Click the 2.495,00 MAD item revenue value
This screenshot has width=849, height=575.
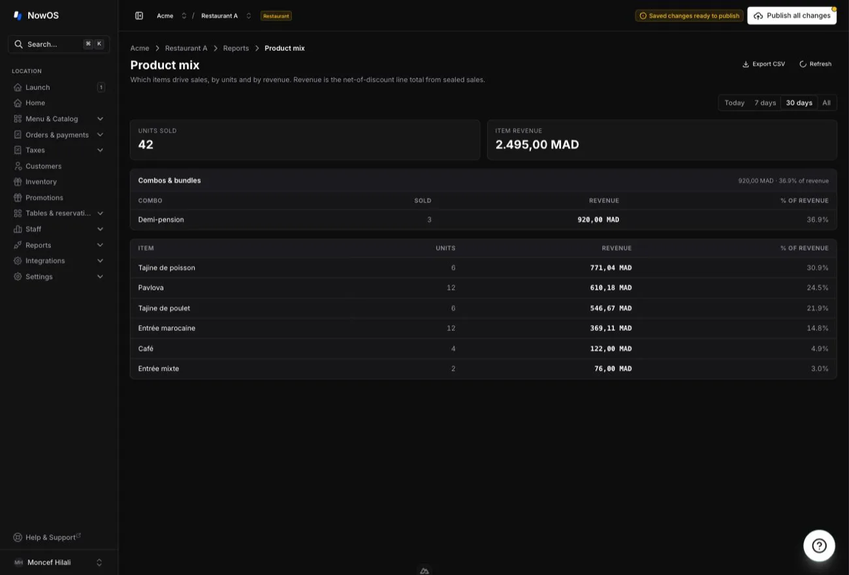537,145
